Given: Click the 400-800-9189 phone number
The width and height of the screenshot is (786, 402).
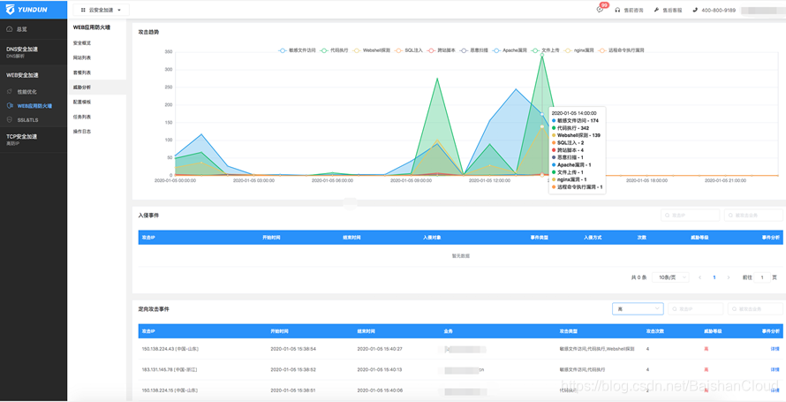Looking at the screenshot, I should pos(718,10).
